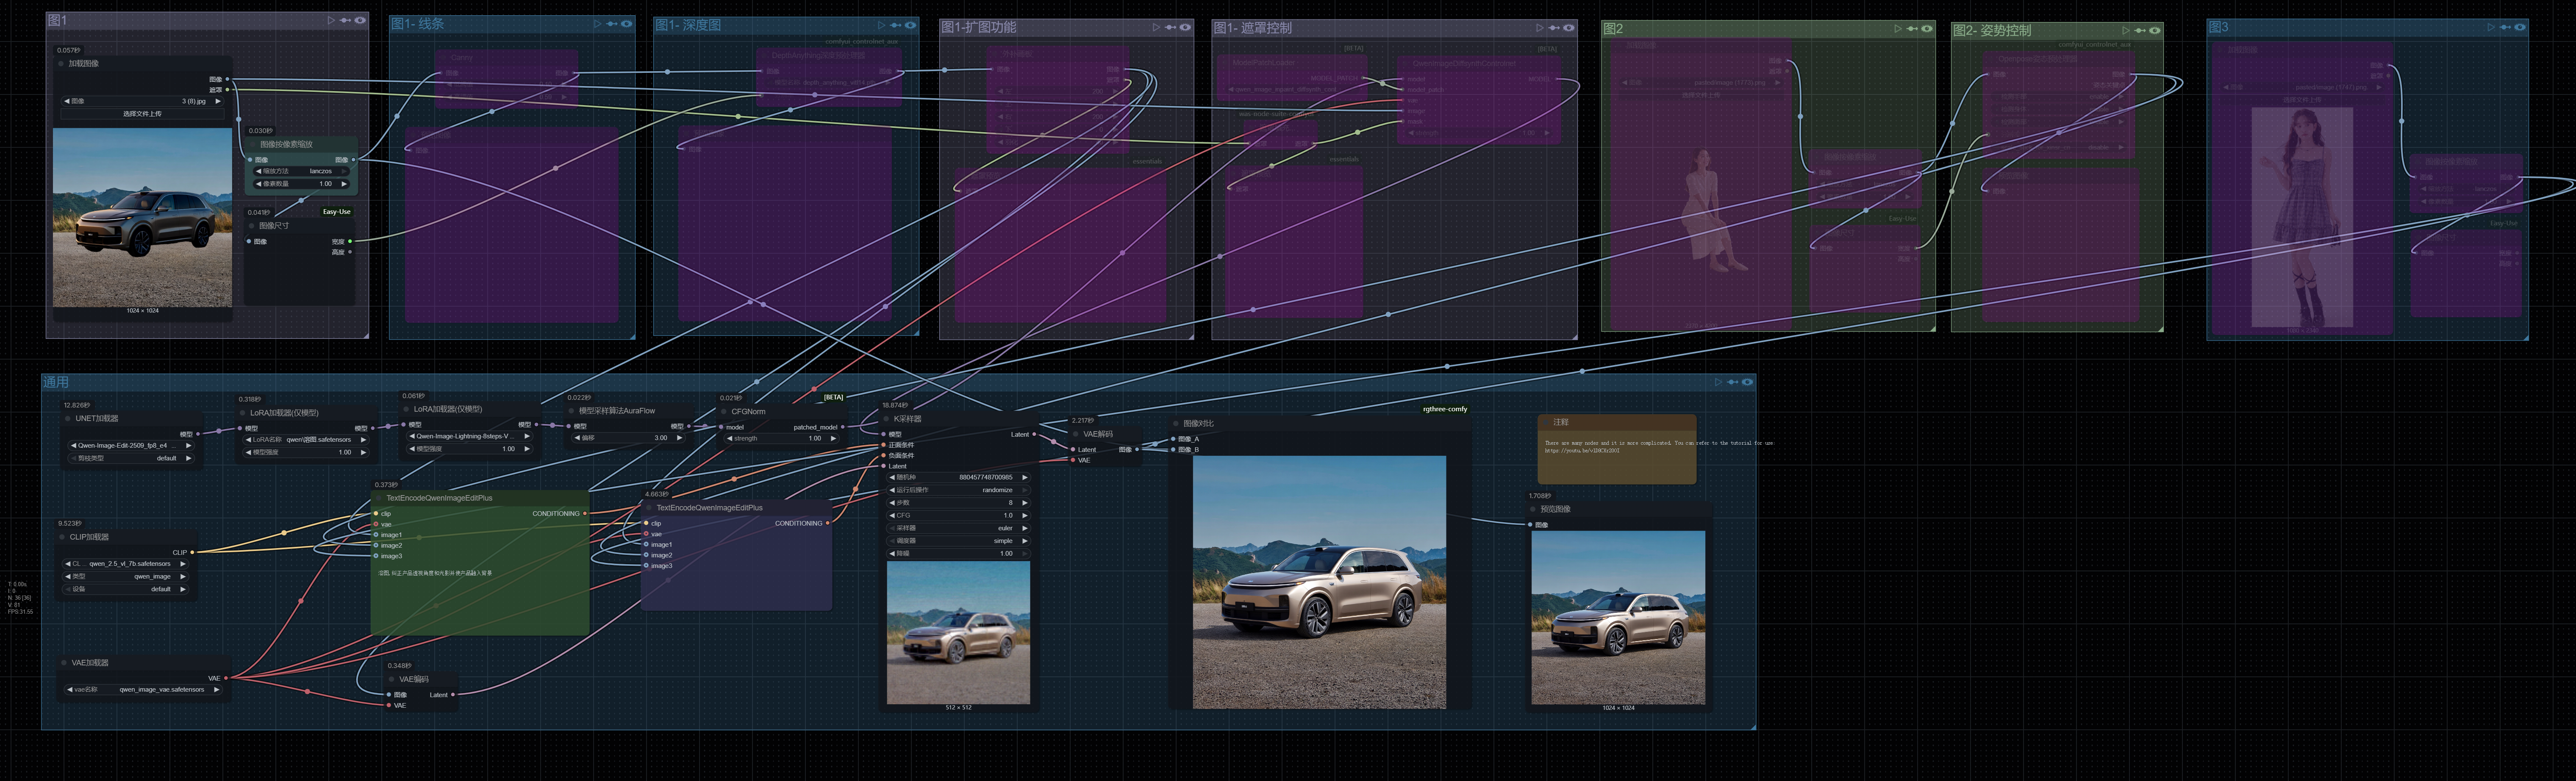Open the 缩放方法 lanczos dropdown
The height and width of the screenshot is (781, 2576).
(x=301, y=171)
